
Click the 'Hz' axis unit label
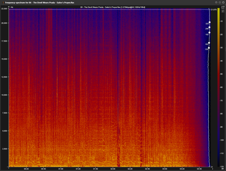pyautogui.click(x=12, y=7)
